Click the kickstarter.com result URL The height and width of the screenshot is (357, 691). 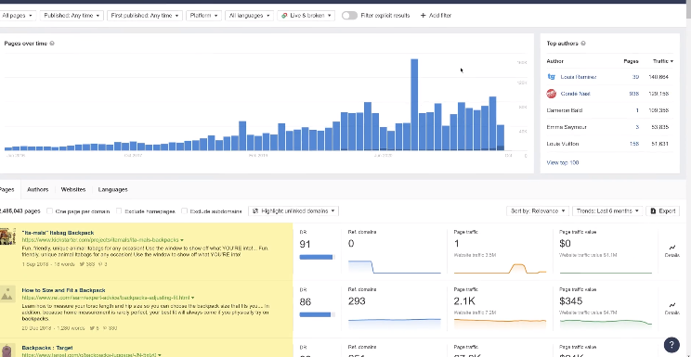[100, 240]
